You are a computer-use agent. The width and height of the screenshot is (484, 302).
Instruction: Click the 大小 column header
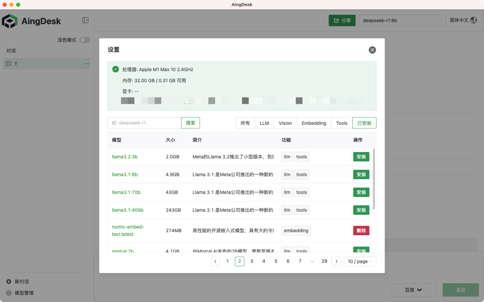tap(170, 140)
